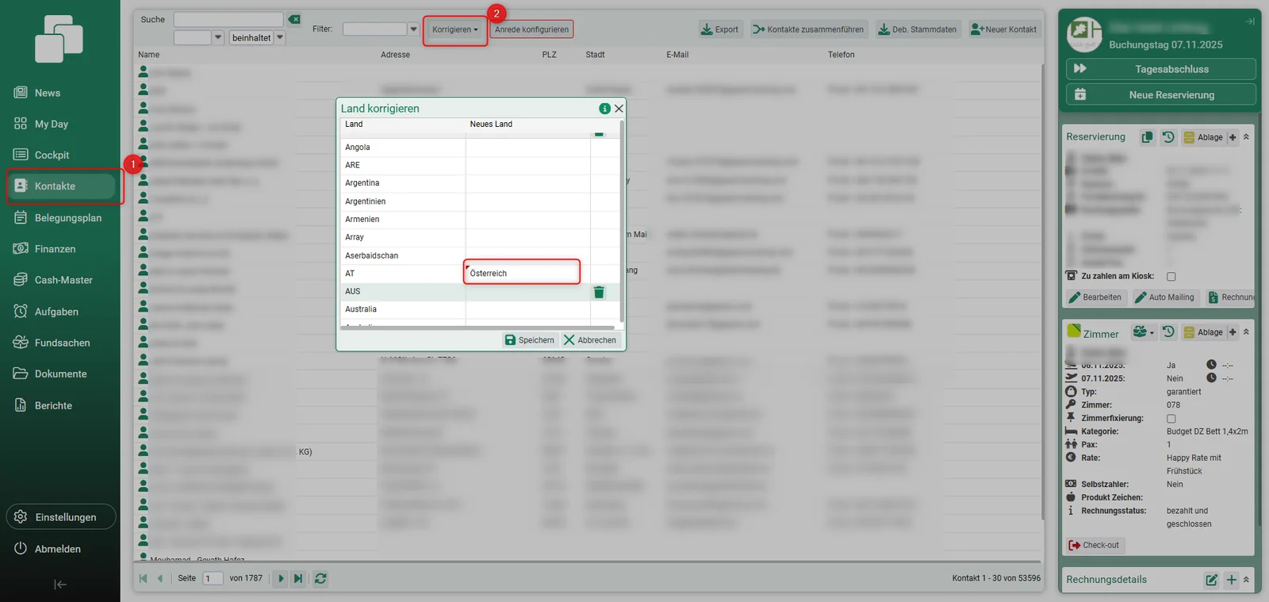
Task: Click the Suche text field
Action: [x=228, y=19]
